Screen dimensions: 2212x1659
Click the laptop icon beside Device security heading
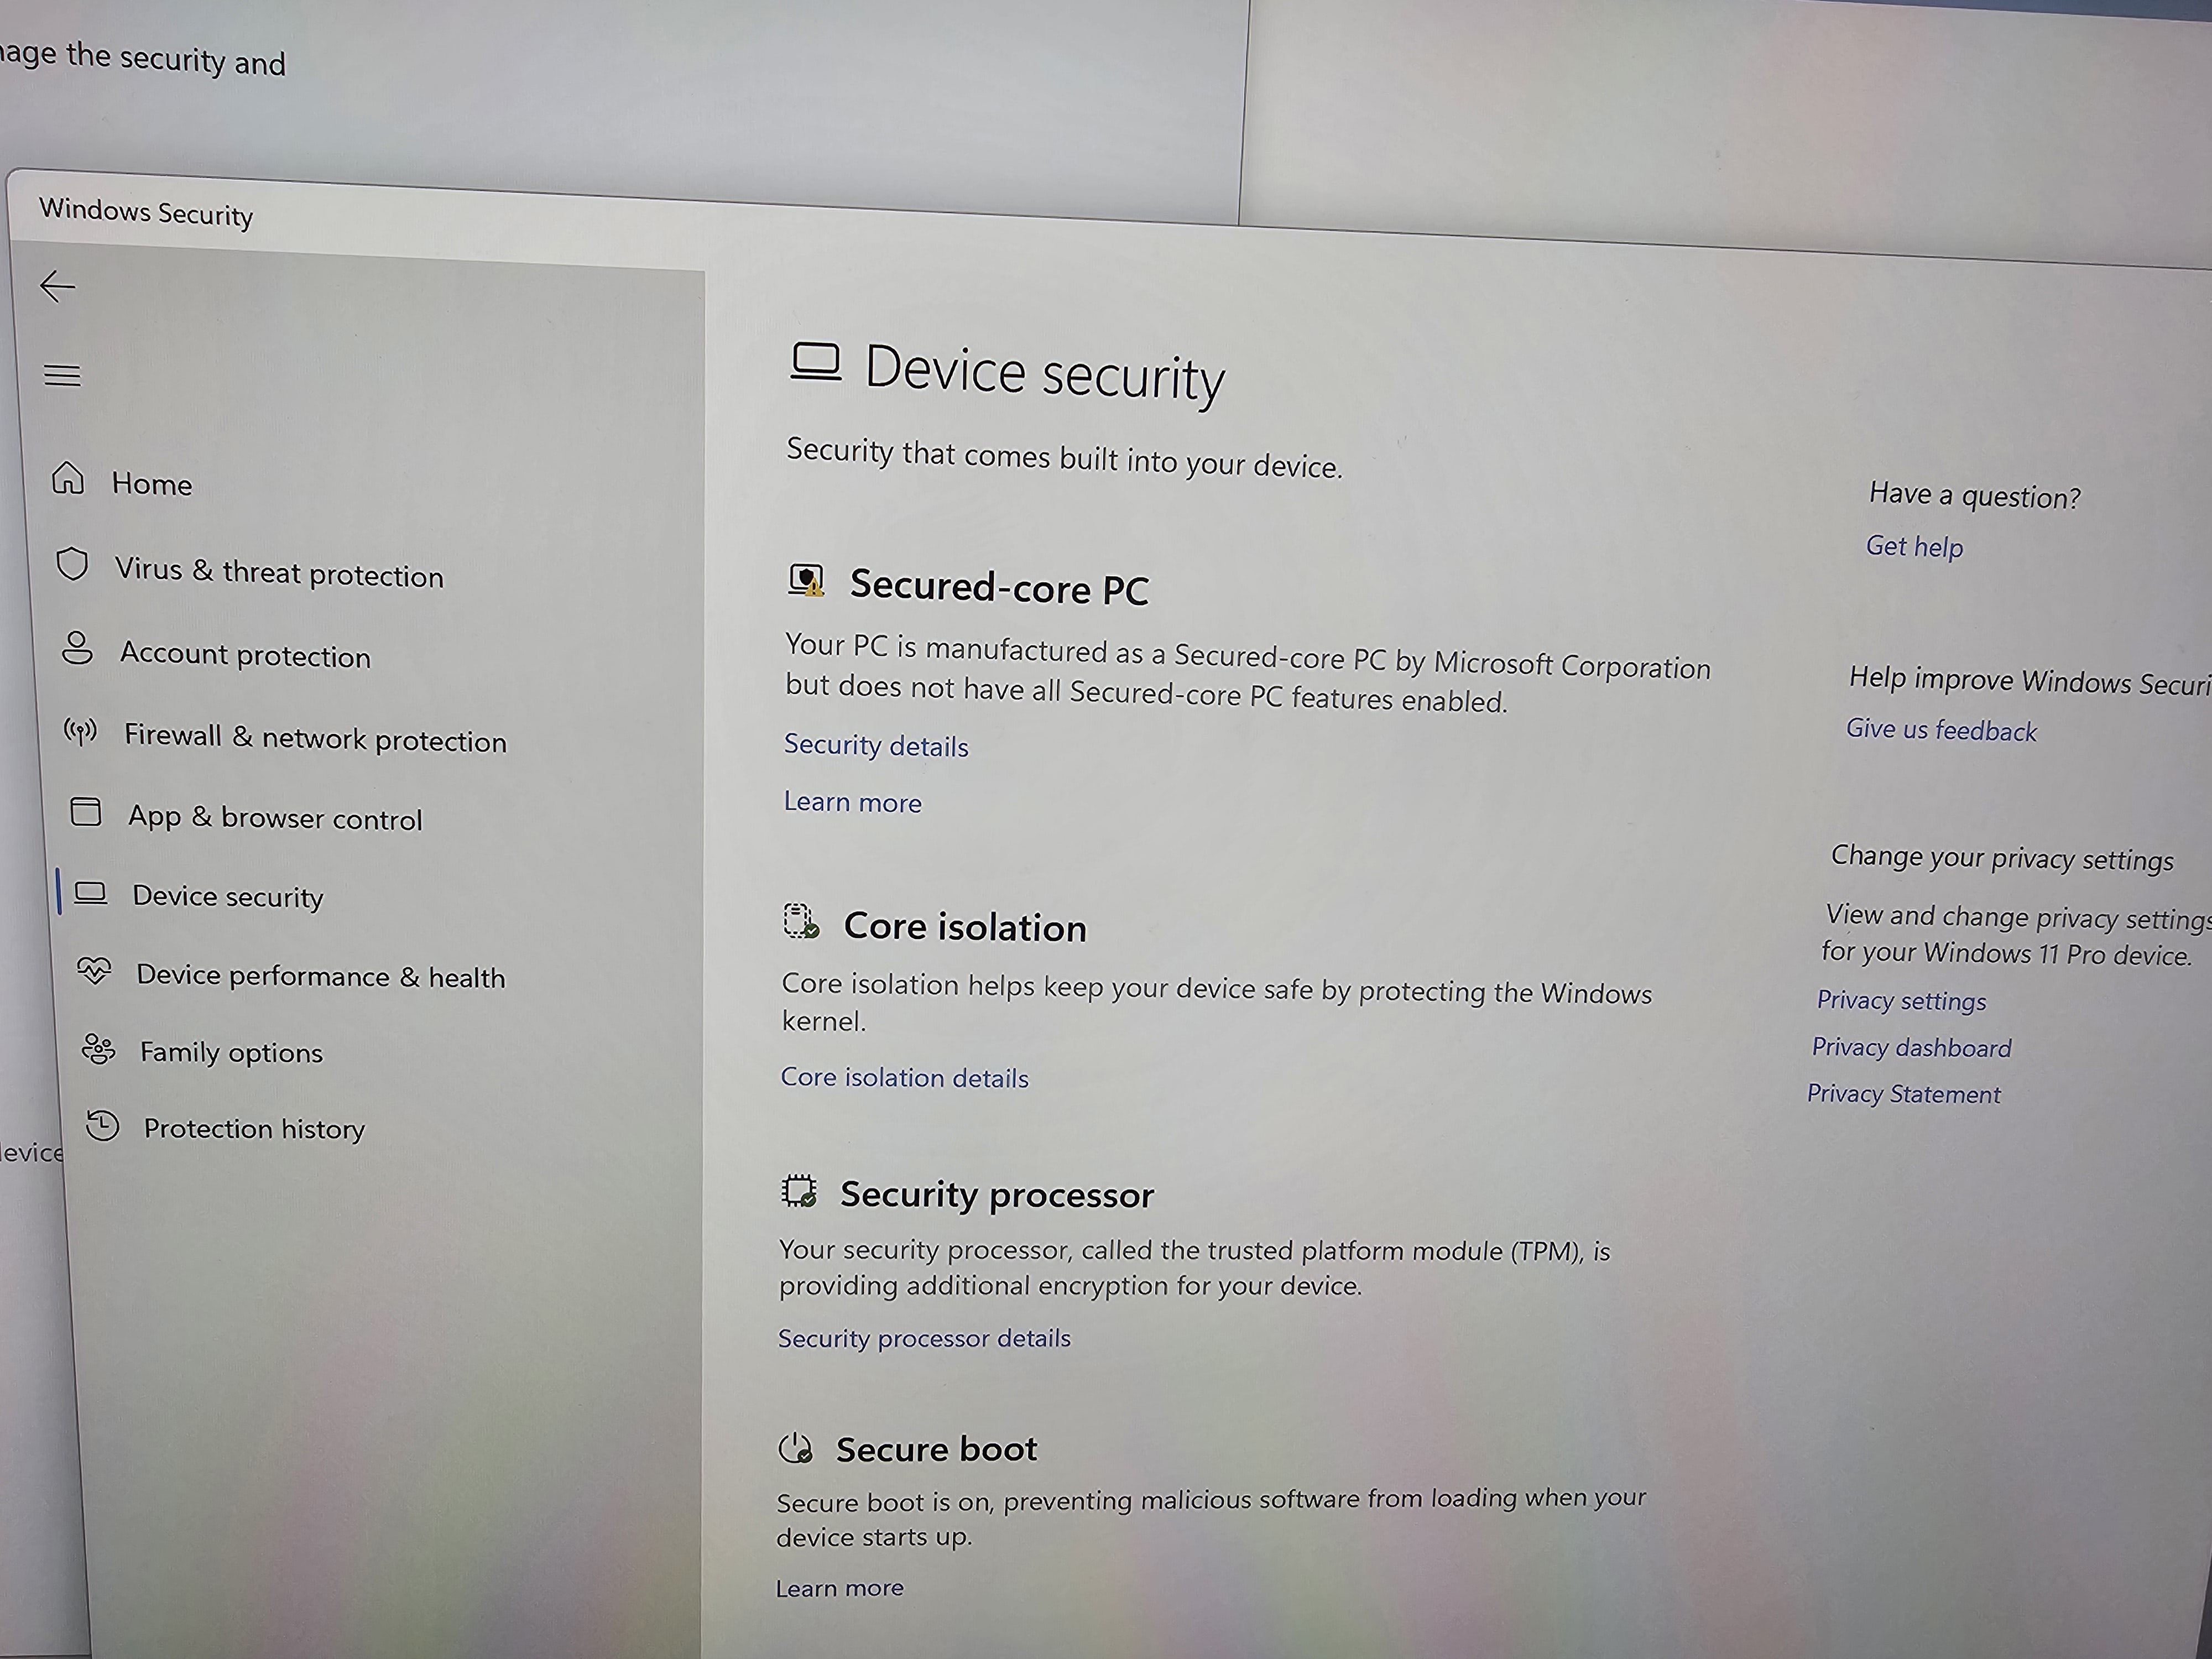pos(816,362)
